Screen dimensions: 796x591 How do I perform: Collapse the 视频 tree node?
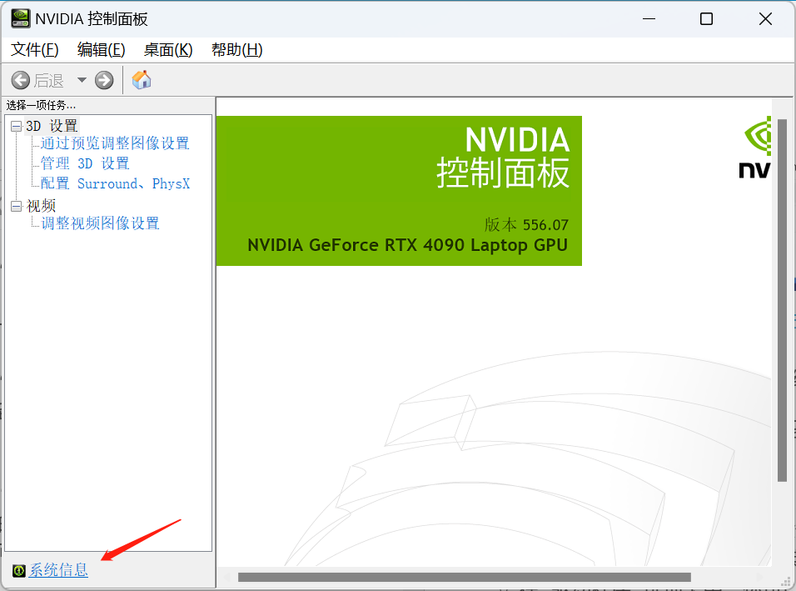coord(17,206)
